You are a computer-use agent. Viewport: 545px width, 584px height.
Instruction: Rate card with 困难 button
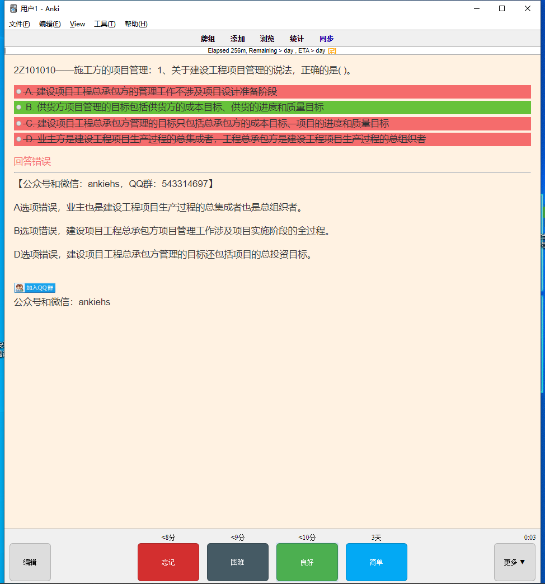point(237,562)
